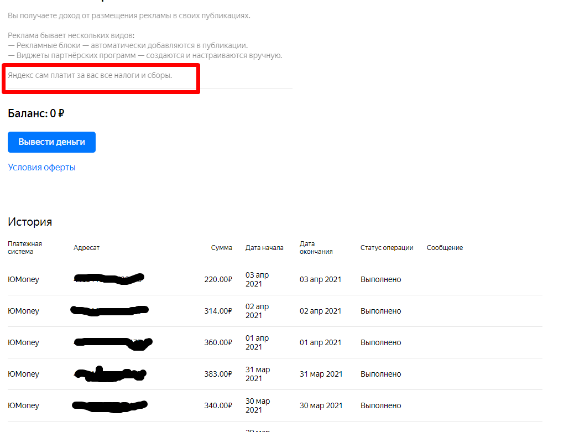This screenshot has width=564, height=432.
Task: Click the Сумма column header
Action: (221, 247)
